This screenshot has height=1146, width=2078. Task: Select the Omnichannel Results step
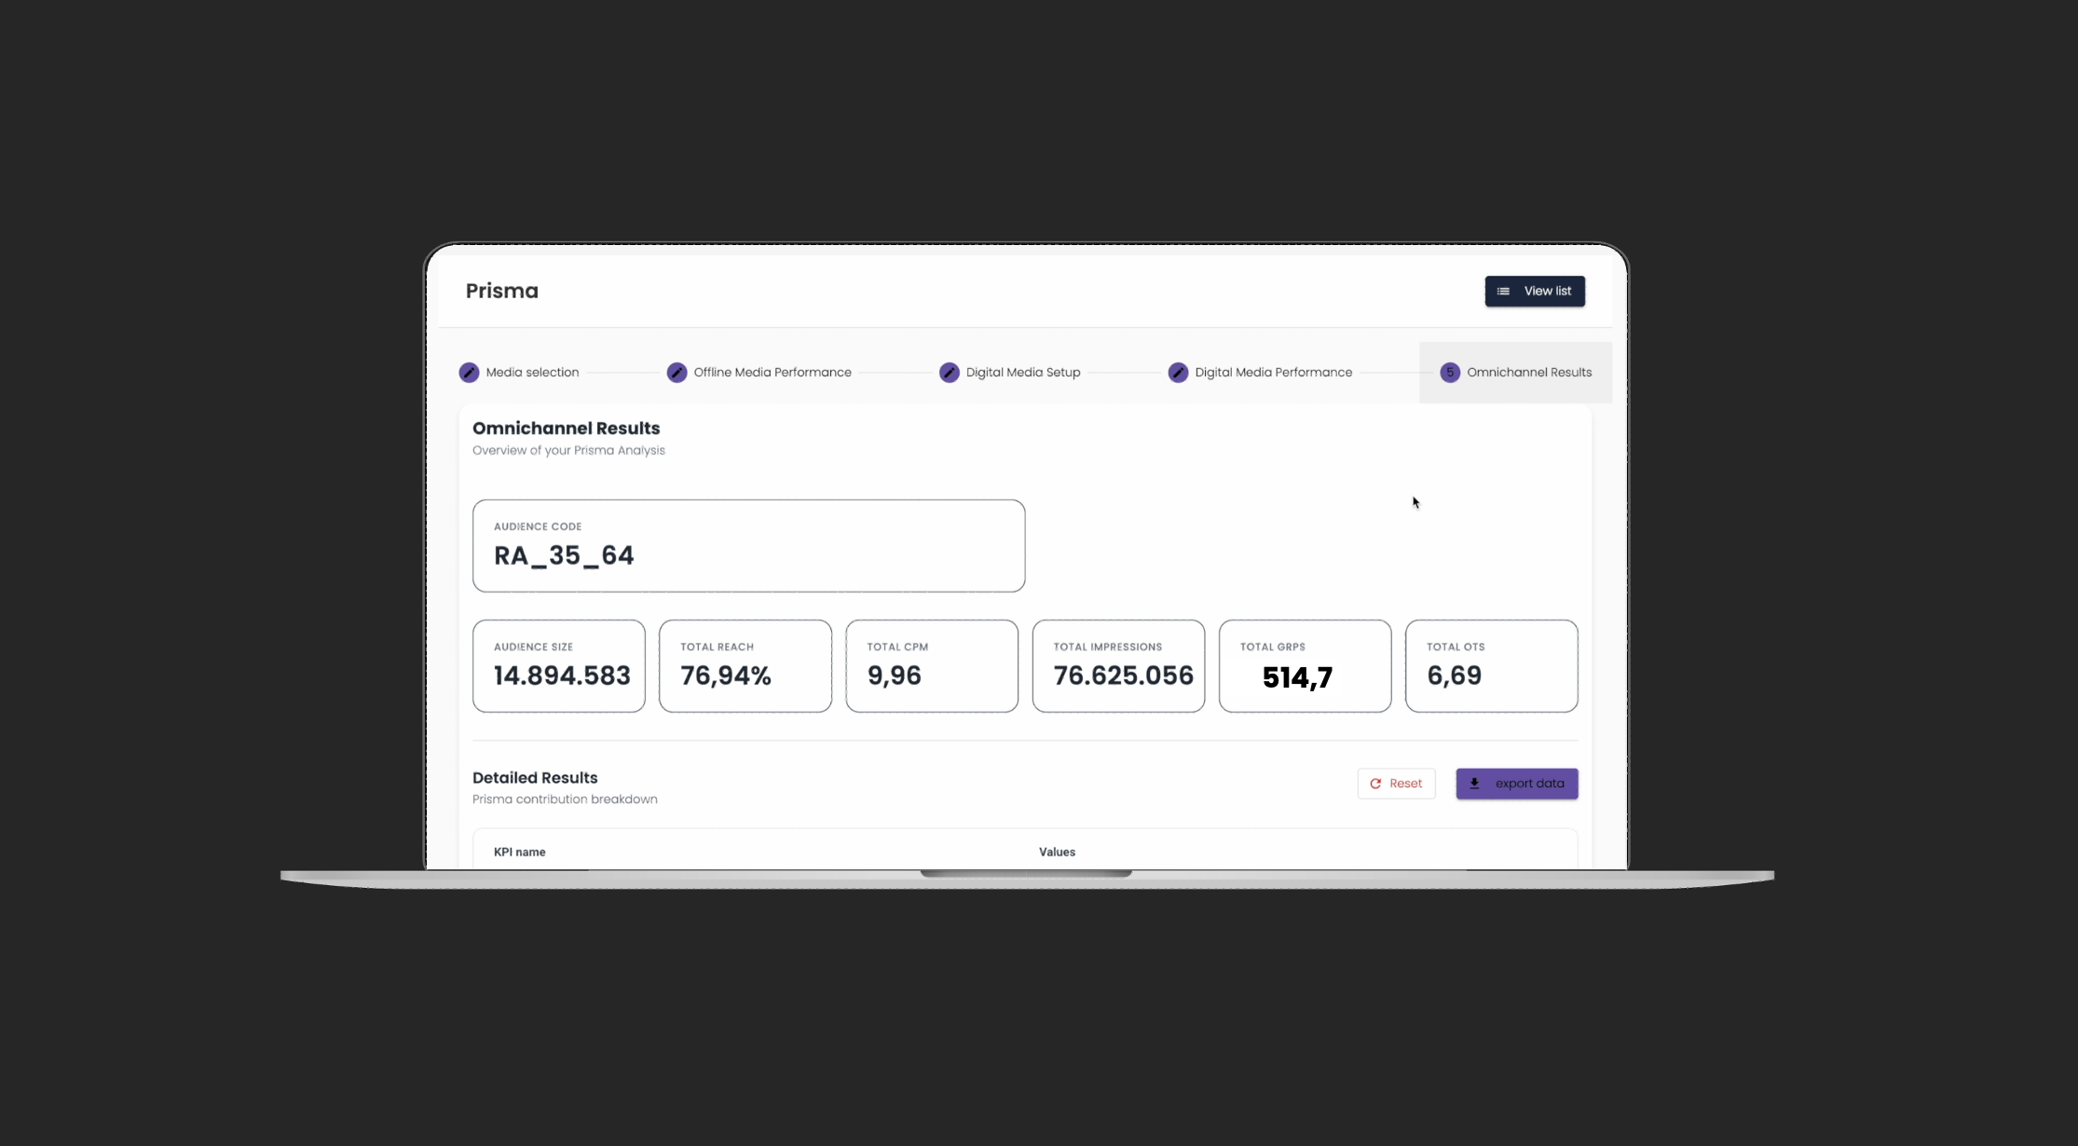tap(1516, 373)
